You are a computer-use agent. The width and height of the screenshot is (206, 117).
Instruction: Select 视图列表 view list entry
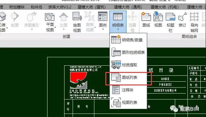pyautogui.click(x=128, y=103)
